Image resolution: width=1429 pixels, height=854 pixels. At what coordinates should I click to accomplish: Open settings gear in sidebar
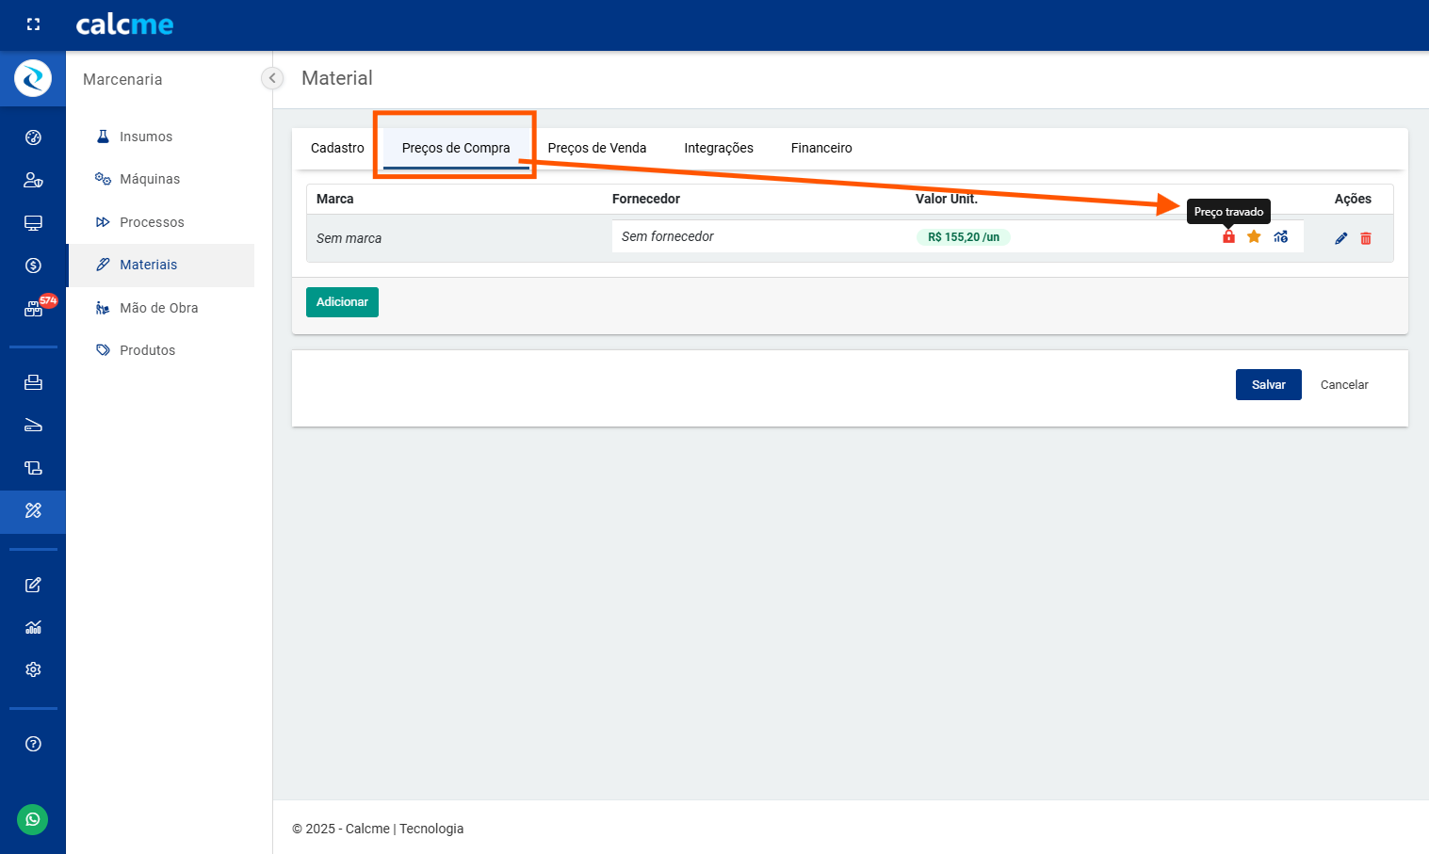tap(33, 669)
